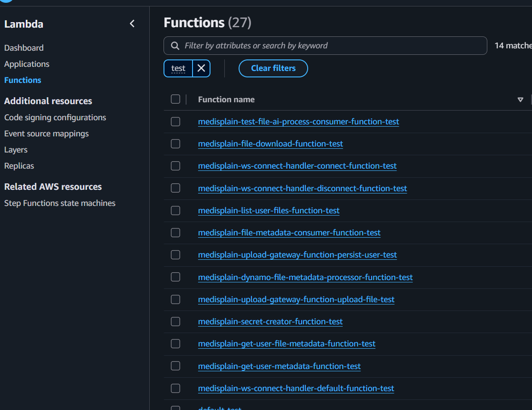Select Functions in the sidebar

click(x=23, y=80)
